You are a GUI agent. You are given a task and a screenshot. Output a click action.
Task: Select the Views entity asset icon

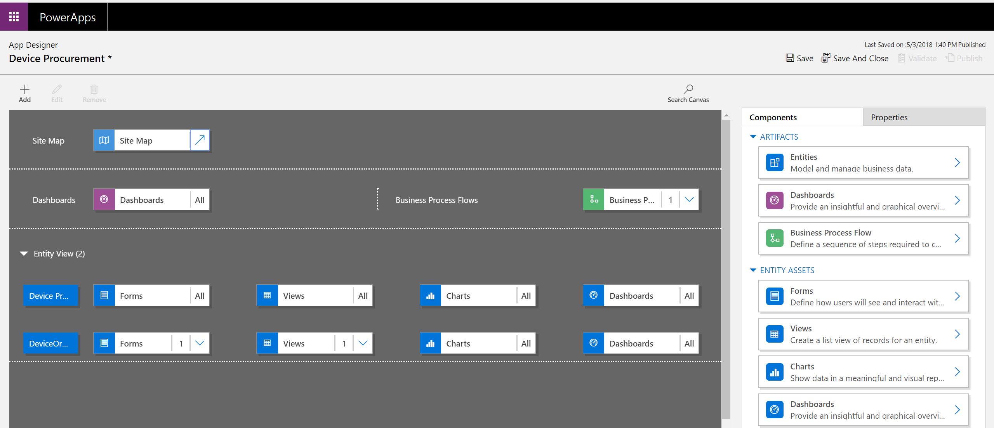click(x=775, y=333)
